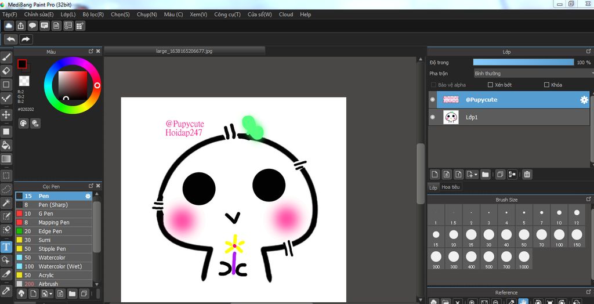Select the Brush tool in left toolbar
The height and width of the screenshot is (304, 594).
[x=6, y=57]
